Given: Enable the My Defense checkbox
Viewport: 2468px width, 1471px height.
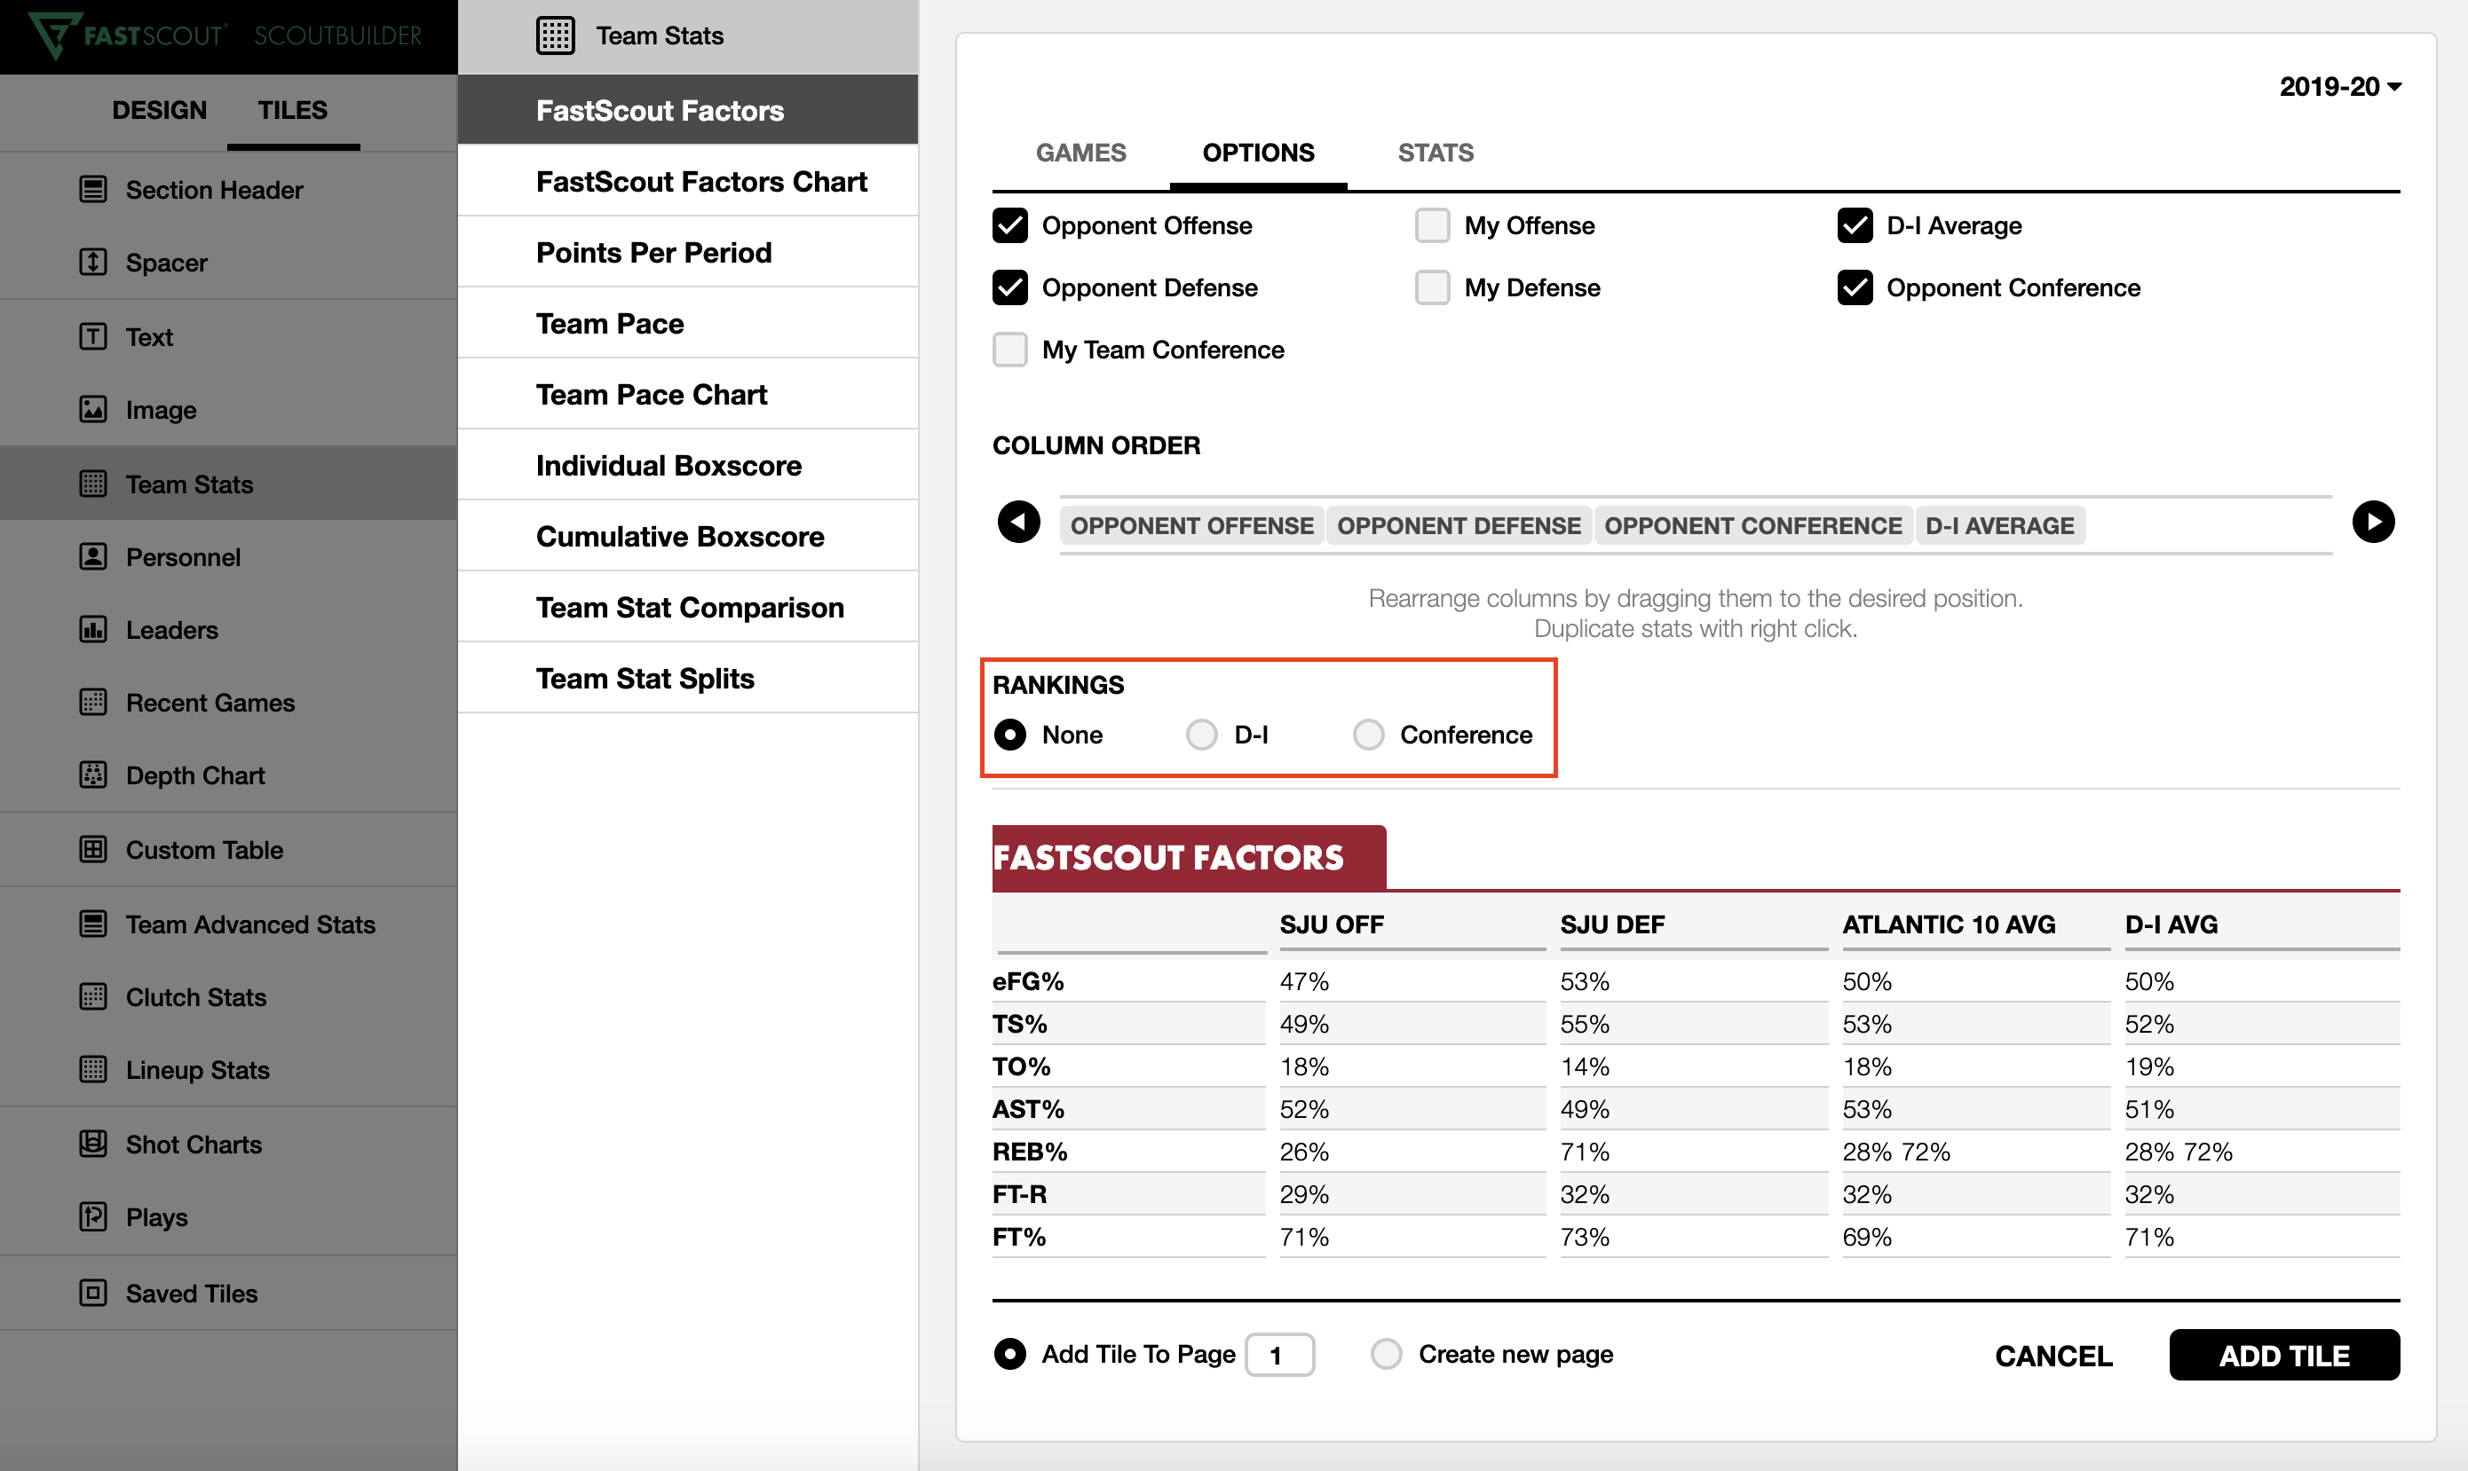Looking at the screenshot, I should (x=1432, y=288).
